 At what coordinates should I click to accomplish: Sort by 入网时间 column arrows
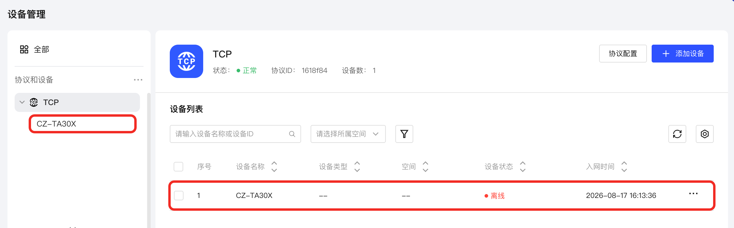pyautogui.click(x=624, y=167)
